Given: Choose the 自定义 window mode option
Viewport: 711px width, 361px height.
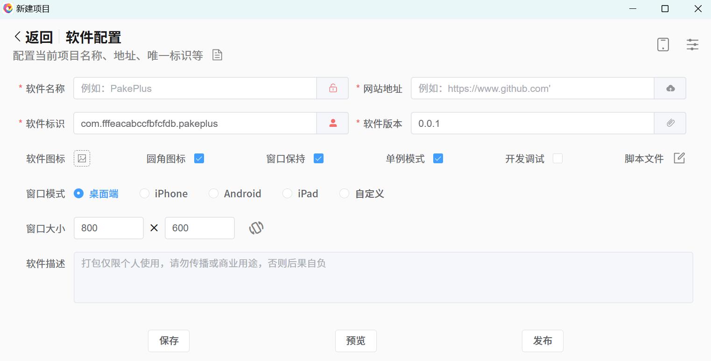Looking at the screenshot, I should point(345,194).
